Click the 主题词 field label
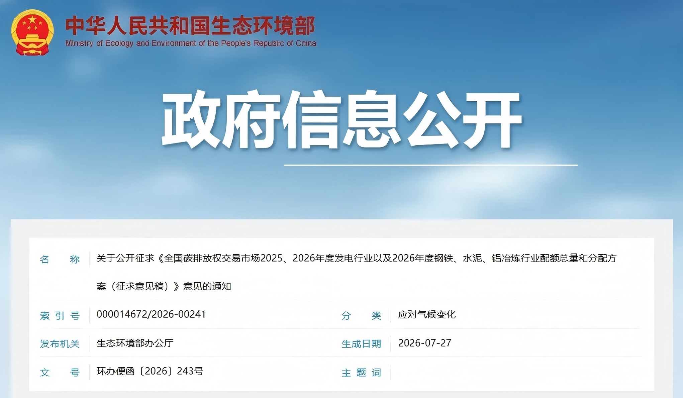The width and height of the screenshot is (683, 398). coord(361,372)
